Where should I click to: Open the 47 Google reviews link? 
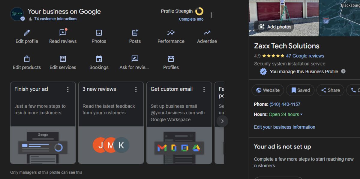pos(305,56)
